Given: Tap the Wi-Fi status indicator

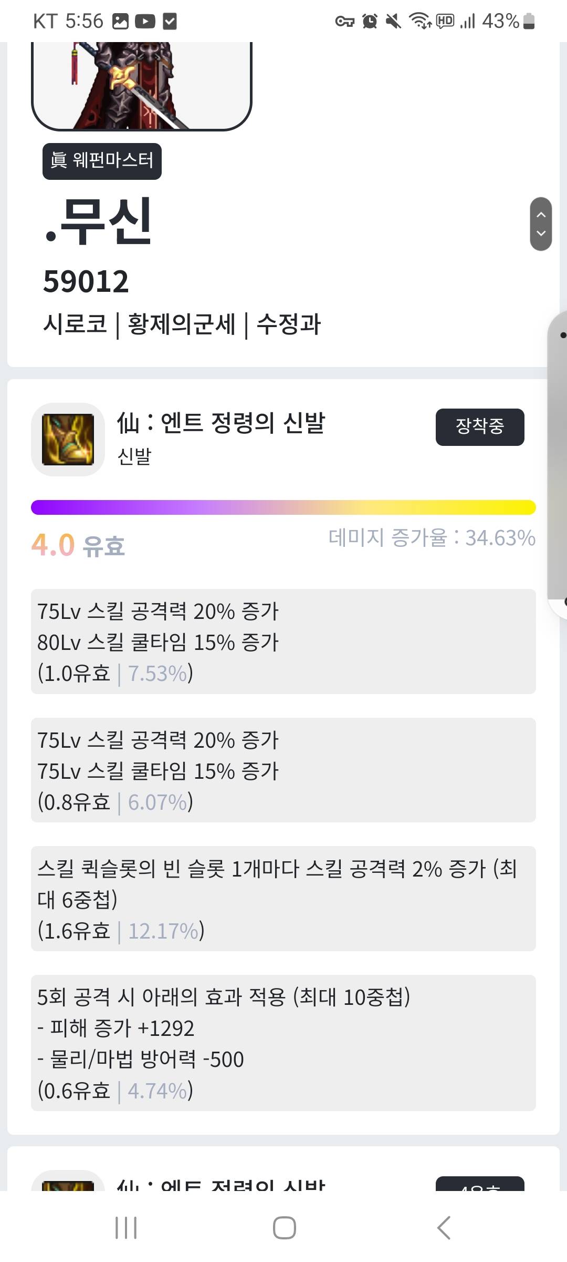Looking at the screenshot, I should pos(420,22).
